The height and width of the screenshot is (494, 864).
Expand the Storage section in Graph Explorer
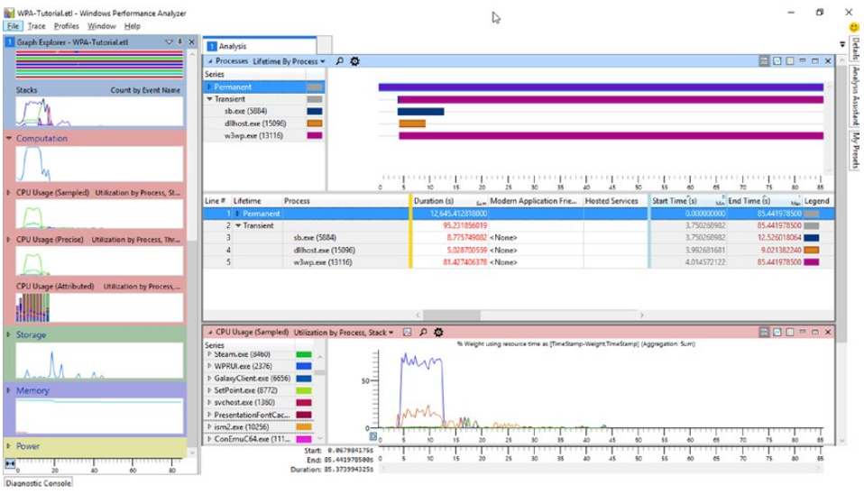click(9, 334)
